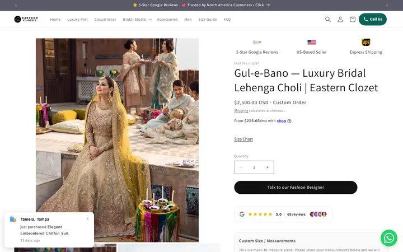The height and width of the screenshot is (252, 403).
Task: Click the 68 reviews count text
Action: (296, 214)
